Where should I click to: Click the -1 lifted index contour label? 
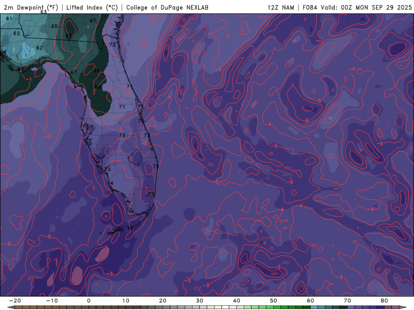(29, 80)
